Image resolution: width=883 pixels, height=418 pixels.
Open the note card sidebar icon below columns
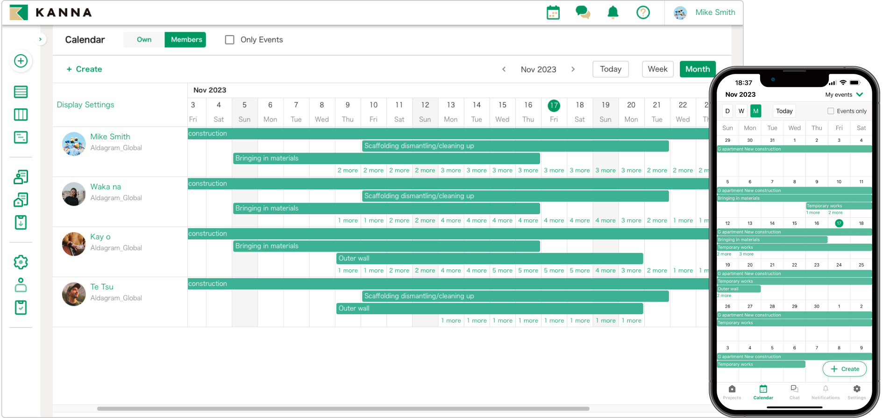21,137
